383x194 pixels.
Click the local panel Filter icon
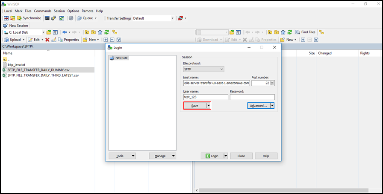[x=56, y=32]
